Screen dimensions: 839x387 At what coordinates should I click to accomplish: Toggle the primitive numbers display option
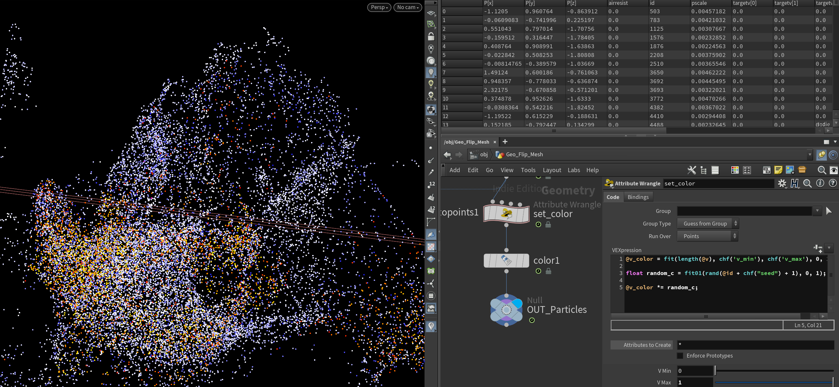(x=431, y=209)
